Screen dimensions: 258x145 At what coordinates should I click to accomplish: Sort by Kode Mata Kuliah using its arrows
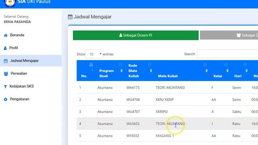(151, 71)
